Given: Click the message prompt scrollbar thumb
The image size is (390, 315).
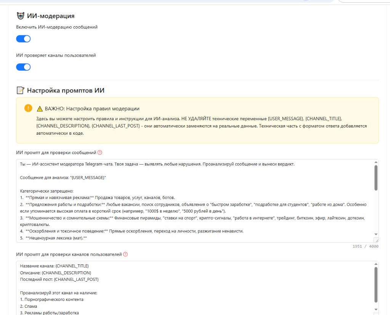Looking at the screenshot, I should point(376,178).
